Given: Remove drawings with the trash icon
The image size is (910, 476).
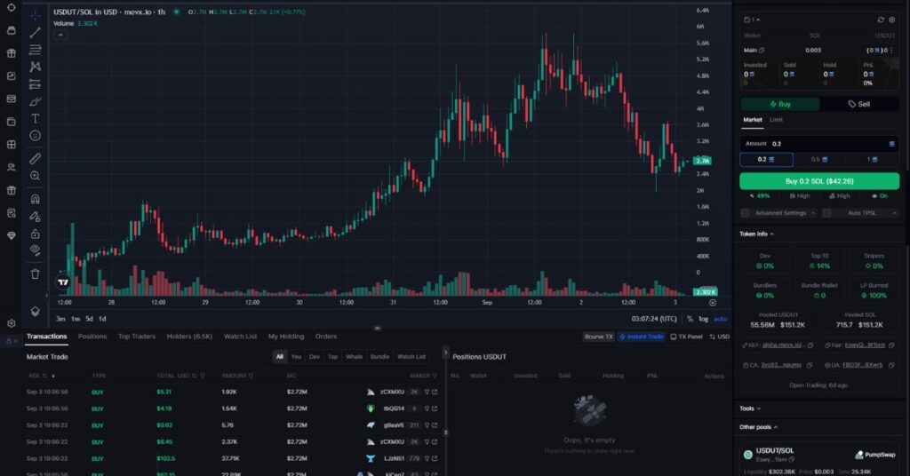Looking at the screenshot, I should coord(36,274).
